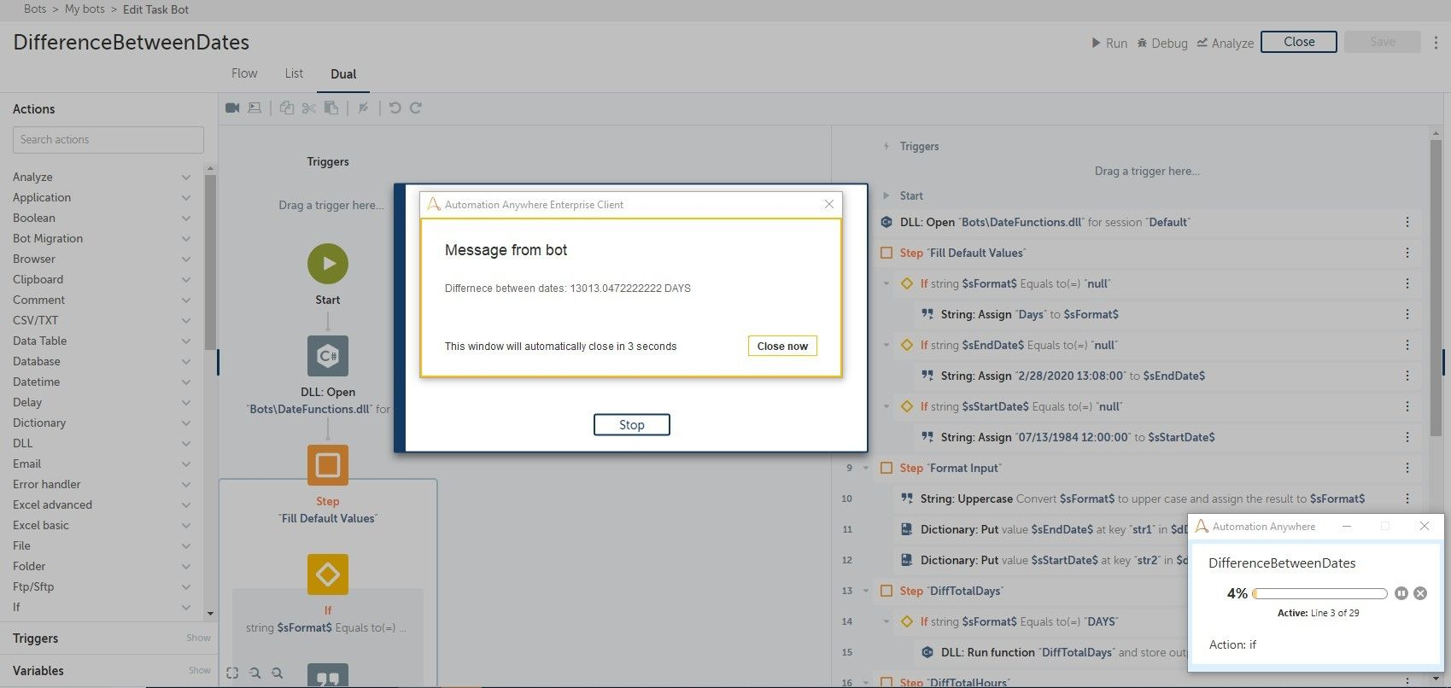Select the DLL: Open C# node in the flow
This screenshot has width=1451, height=688.
coord(328,356)
